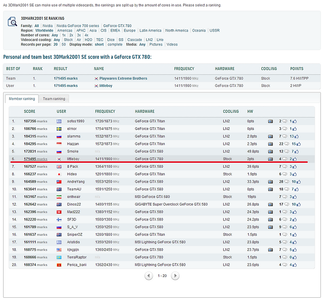The image size is (324, 300).
Task: Switch to Team ranking tab
Action: [x=54, y=99]
